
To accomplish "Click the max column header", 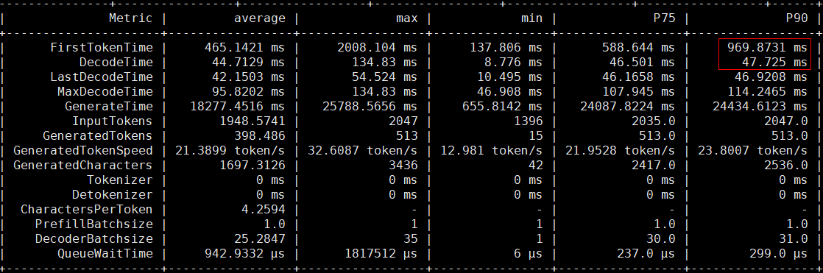I will (407, 18).
